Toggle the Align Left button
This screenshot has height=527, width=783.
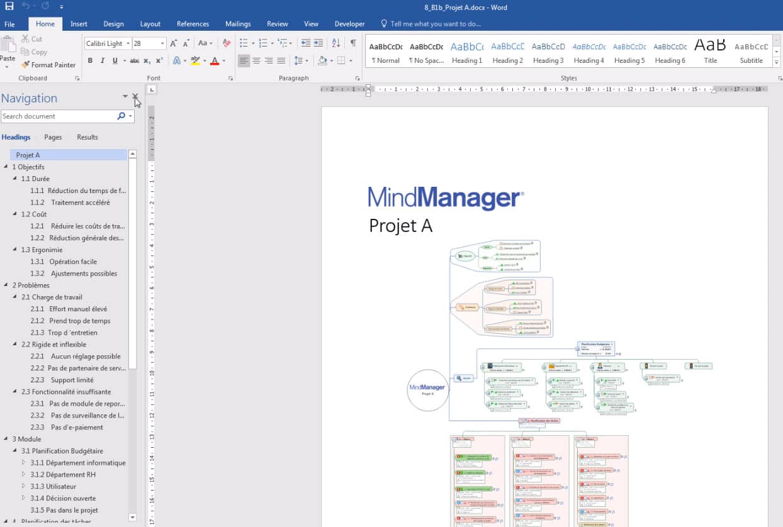[x=244, y=61]
